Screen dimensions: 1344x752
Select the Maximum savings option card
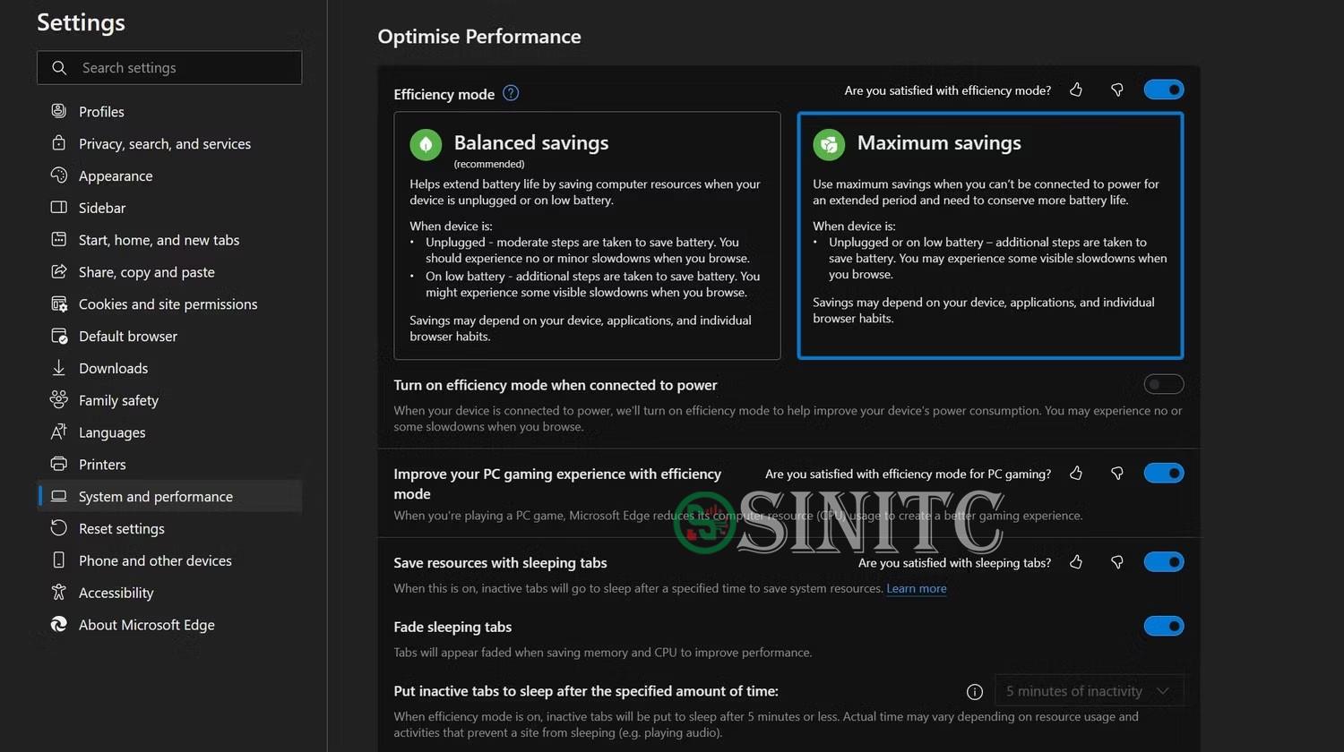point(990,235)
